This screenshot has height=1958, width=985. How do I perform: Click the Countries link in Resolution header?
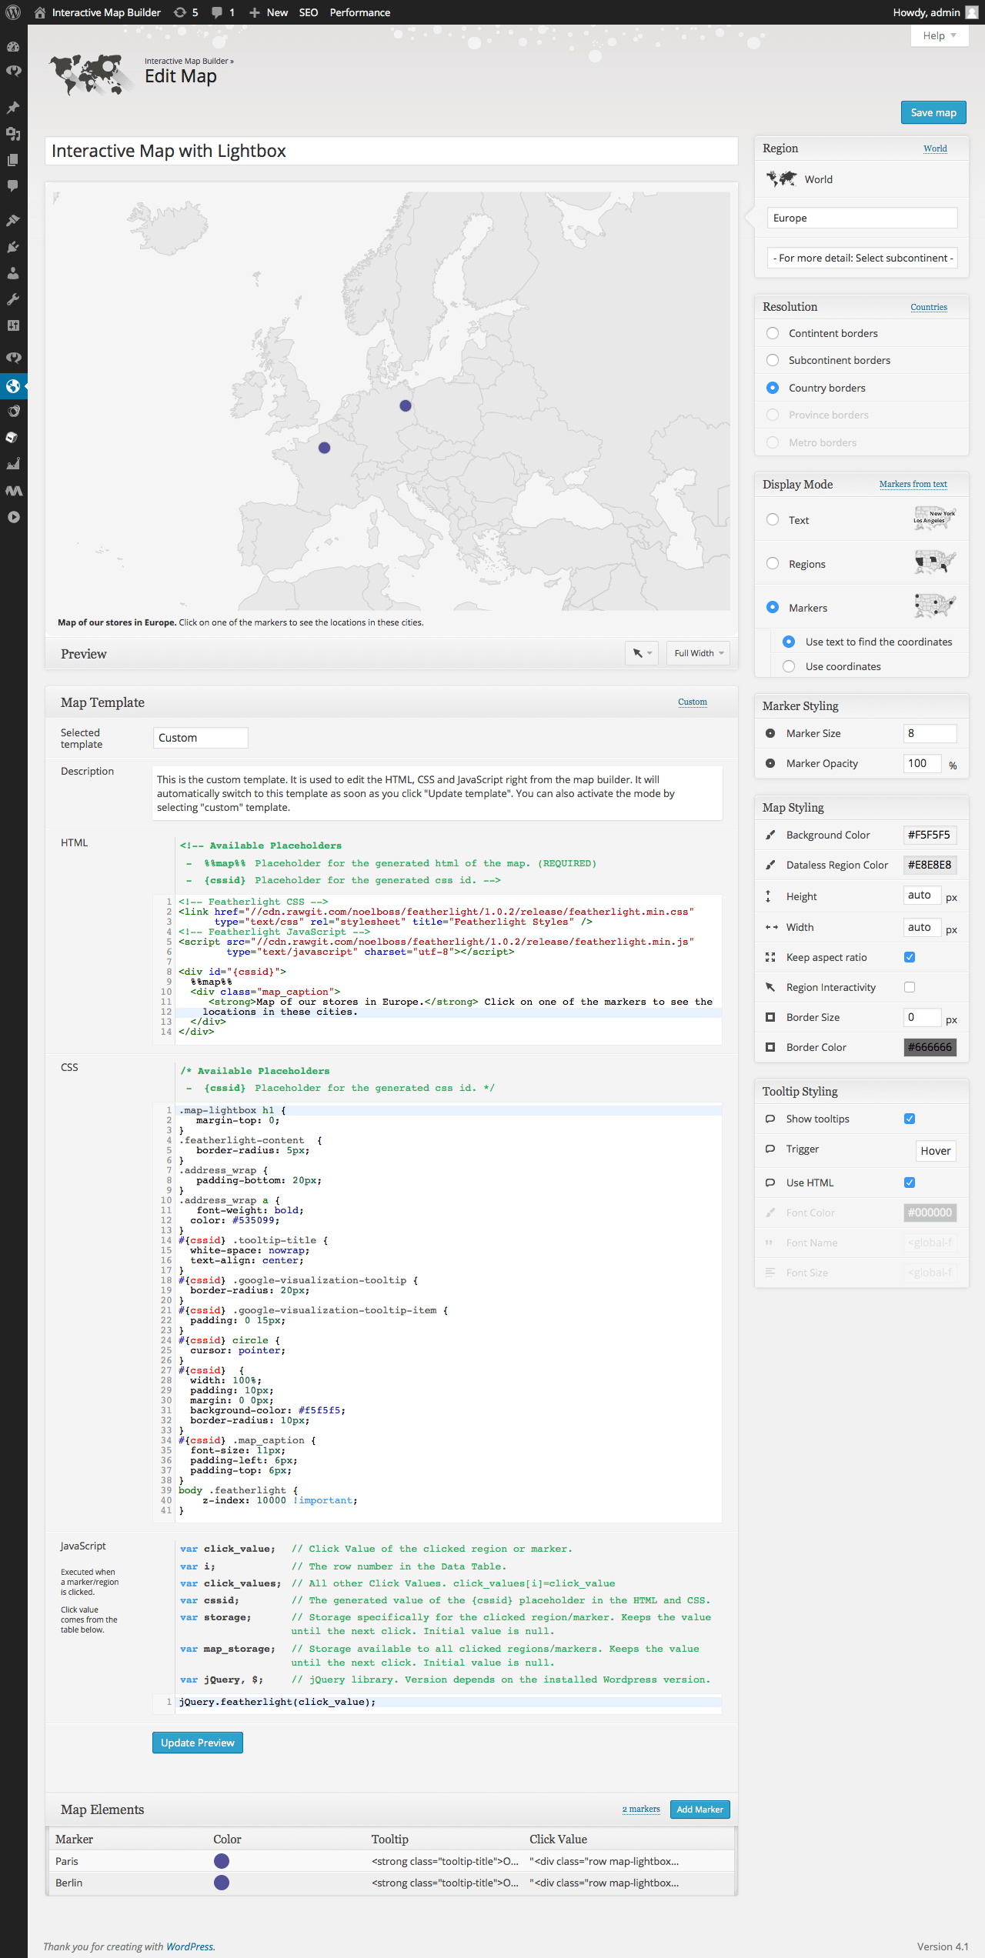(x=929, y=307)
